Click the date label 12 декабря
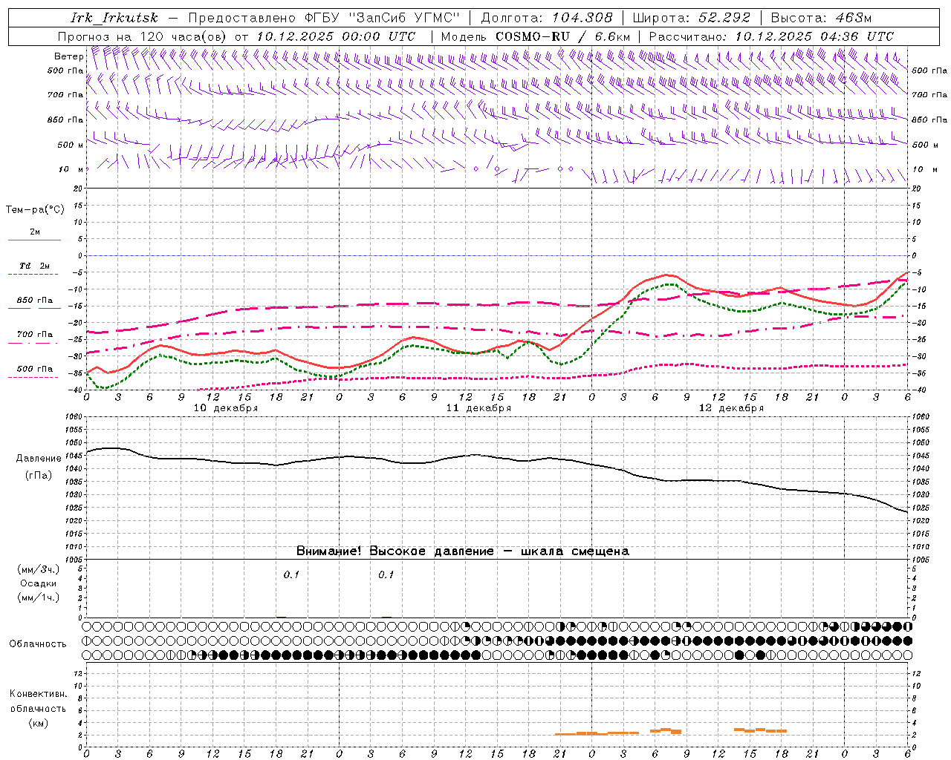Screen dimensions: 951x760 [x=731, y=408]
